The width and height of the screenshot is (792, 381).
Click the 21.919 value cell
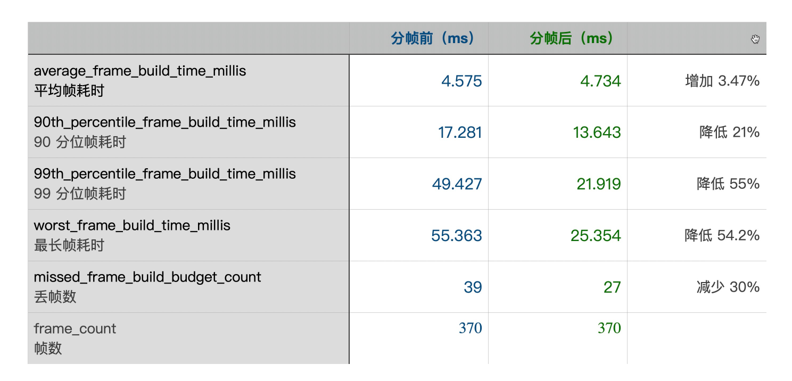[x=598, y=184]
